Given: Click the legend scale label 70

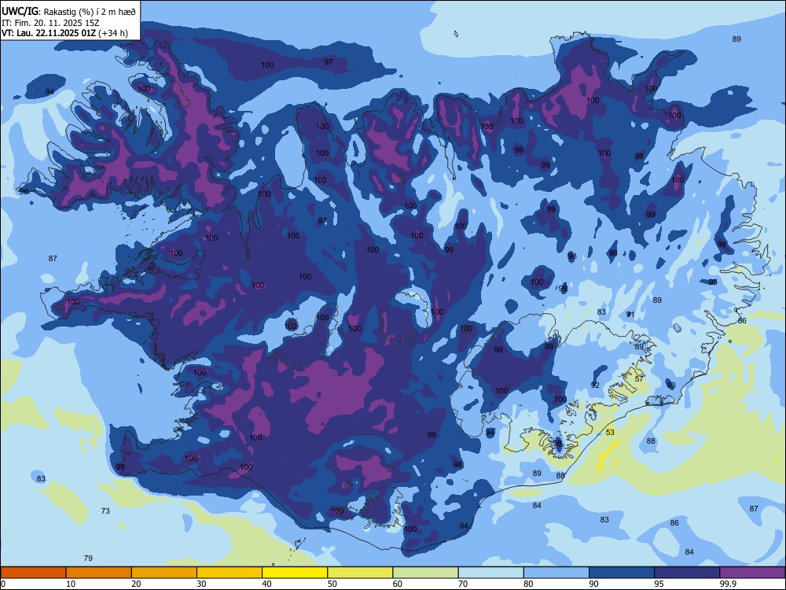Looking at the screenshot, I should point(463,584).
